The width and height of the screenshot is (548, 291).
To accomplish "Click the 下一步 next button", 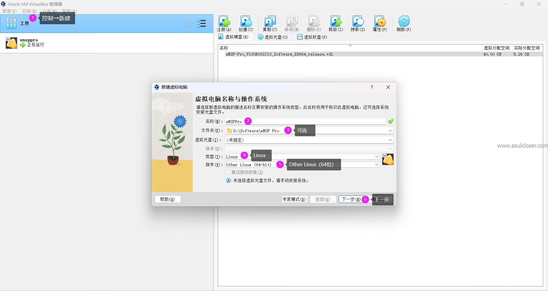I will 351,199.
